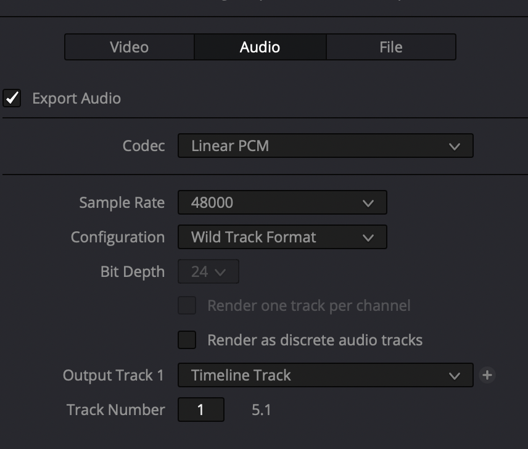
Task: Uncheck the Export Audio checkbox
Action: coord(12,98)
